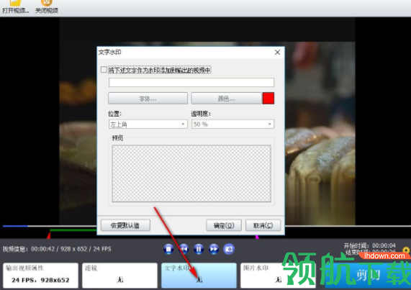Click the red start marker on timeline
This screenshot has width=411, height=290.
tap(48, 236)
